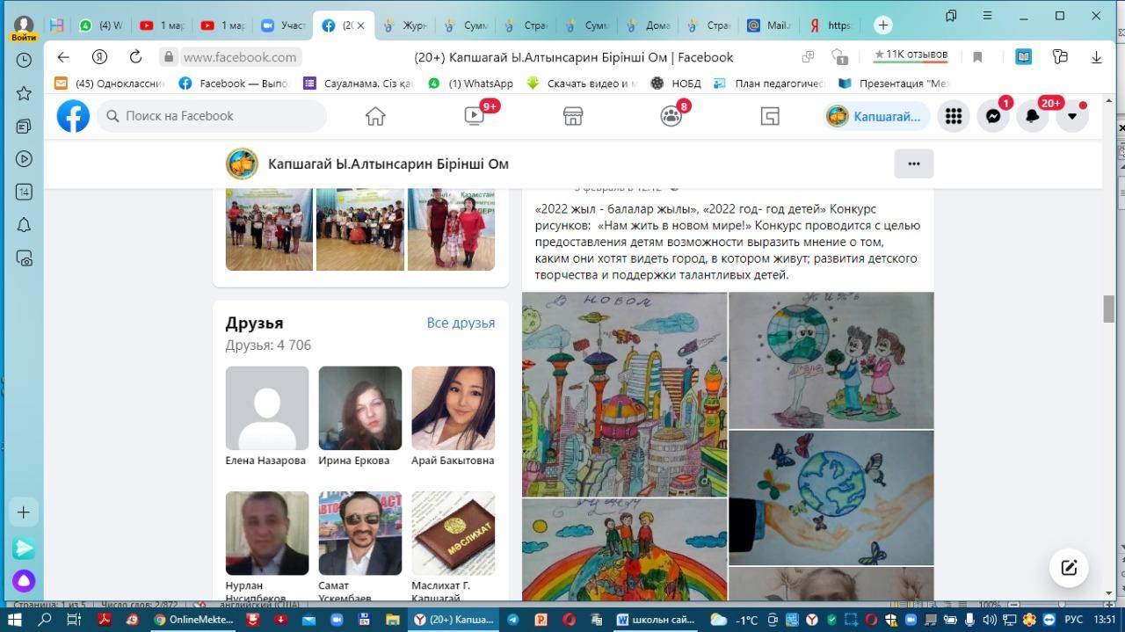Open browser hamburger menu
This screenshot has height=632, width=1125.
click(987, 16)
